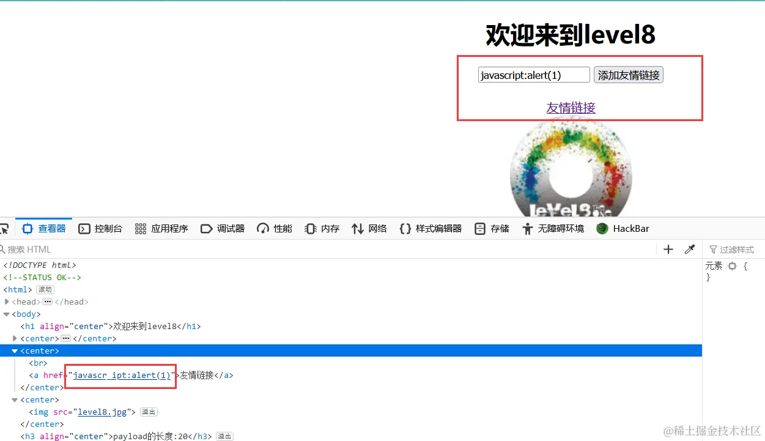
Task: Open the 无障碍环境 accessibility tab
Action: pos(553,229)
